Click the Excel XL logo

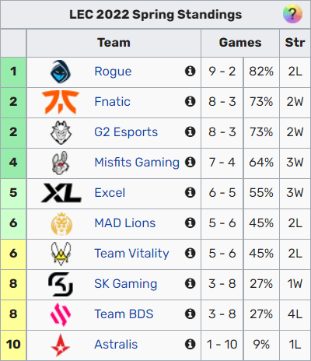(61, 193)
